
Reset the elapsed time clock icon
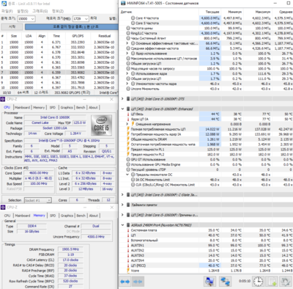click(258, 282)
